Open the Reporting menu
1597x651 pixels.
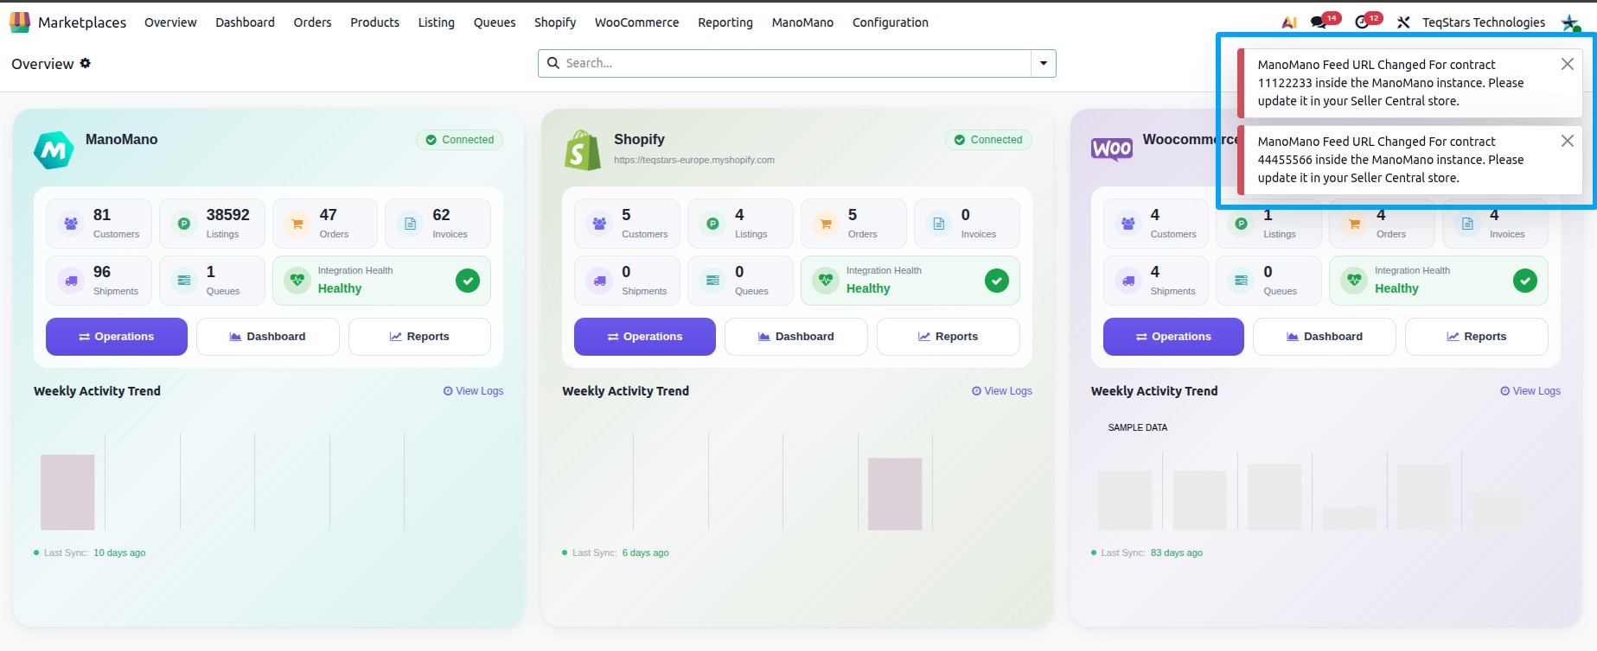coord(725,22)
